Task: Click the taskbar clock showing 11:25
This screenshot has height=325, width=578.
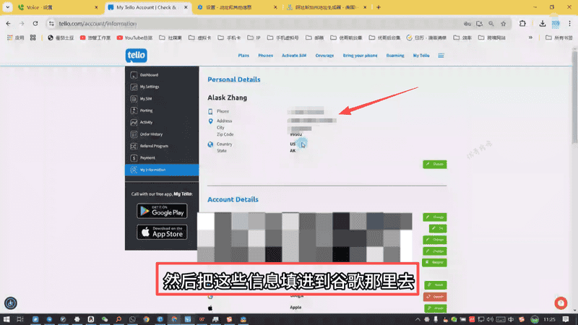Action: pyautogui.click(x=549, y=319)
